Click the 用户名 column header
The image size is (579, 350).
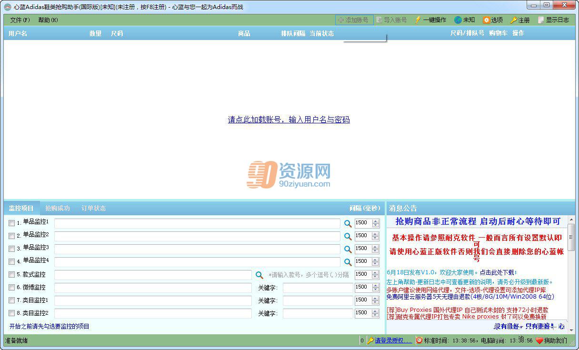18,33
